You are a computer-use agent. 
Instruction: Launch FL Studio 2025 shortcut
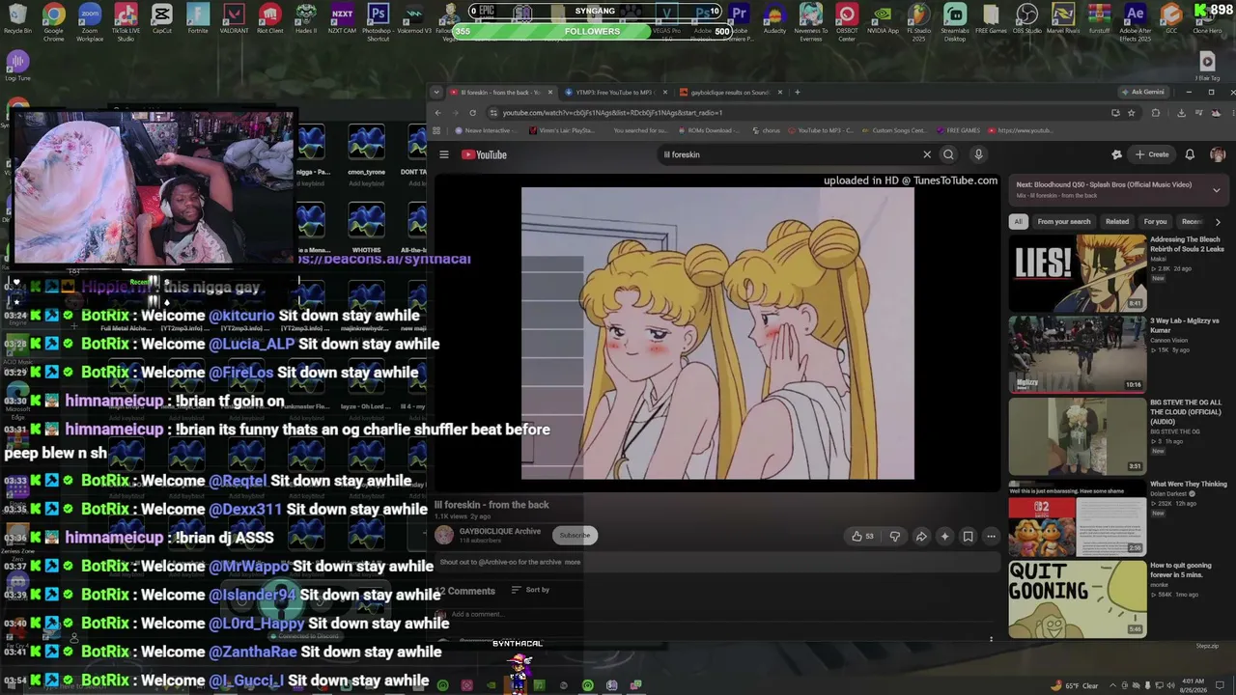[x=919, y=21]
